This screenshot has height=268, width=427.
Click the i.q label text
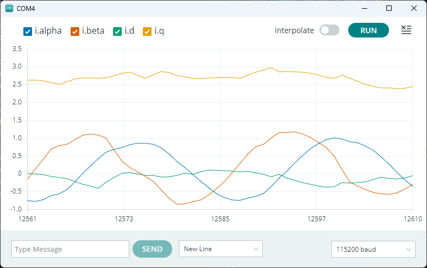point(159,31)
